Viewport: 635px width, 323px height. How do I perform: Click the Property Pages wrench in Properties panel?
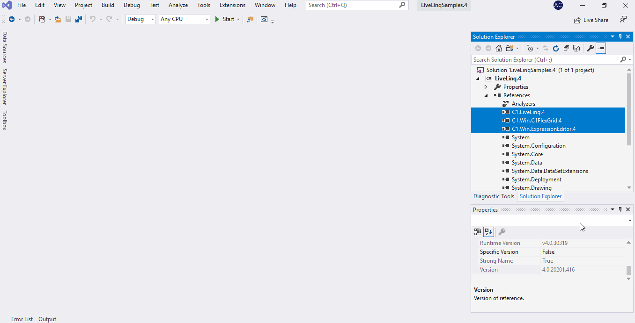[x=502, y=231]
